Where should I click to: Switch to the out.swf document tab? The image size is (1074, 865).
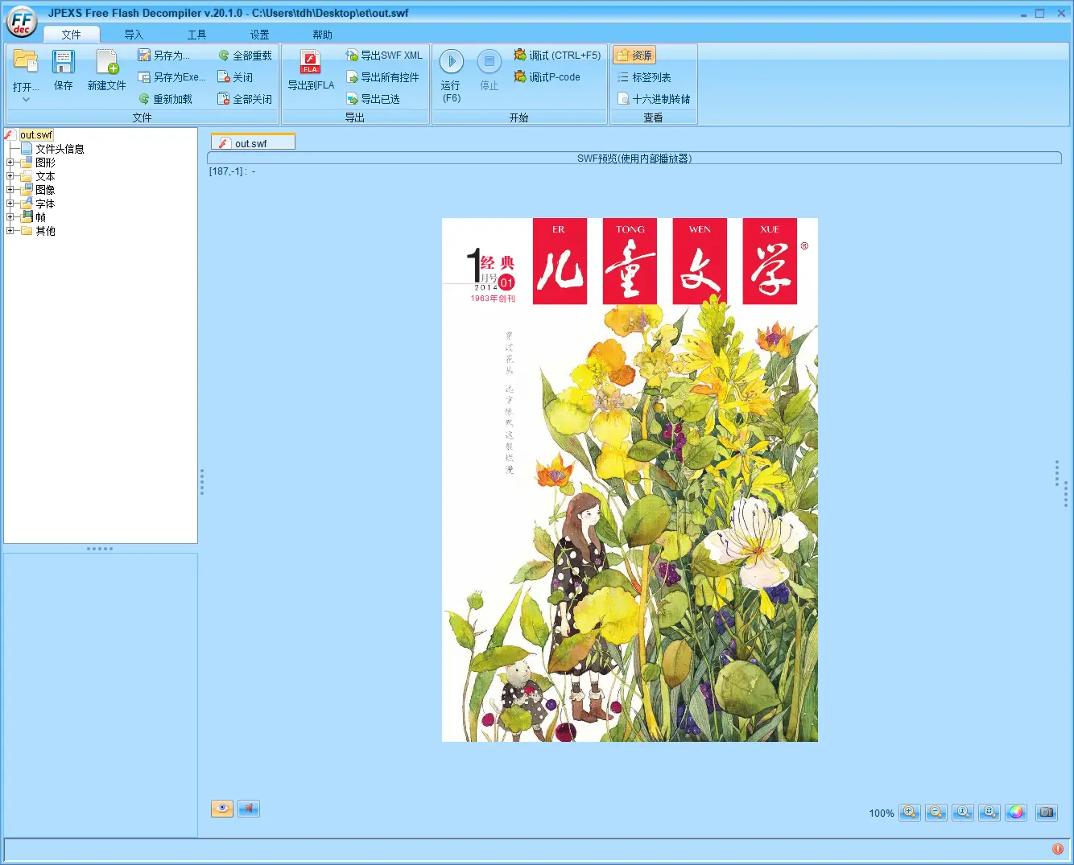click(253, 142)
